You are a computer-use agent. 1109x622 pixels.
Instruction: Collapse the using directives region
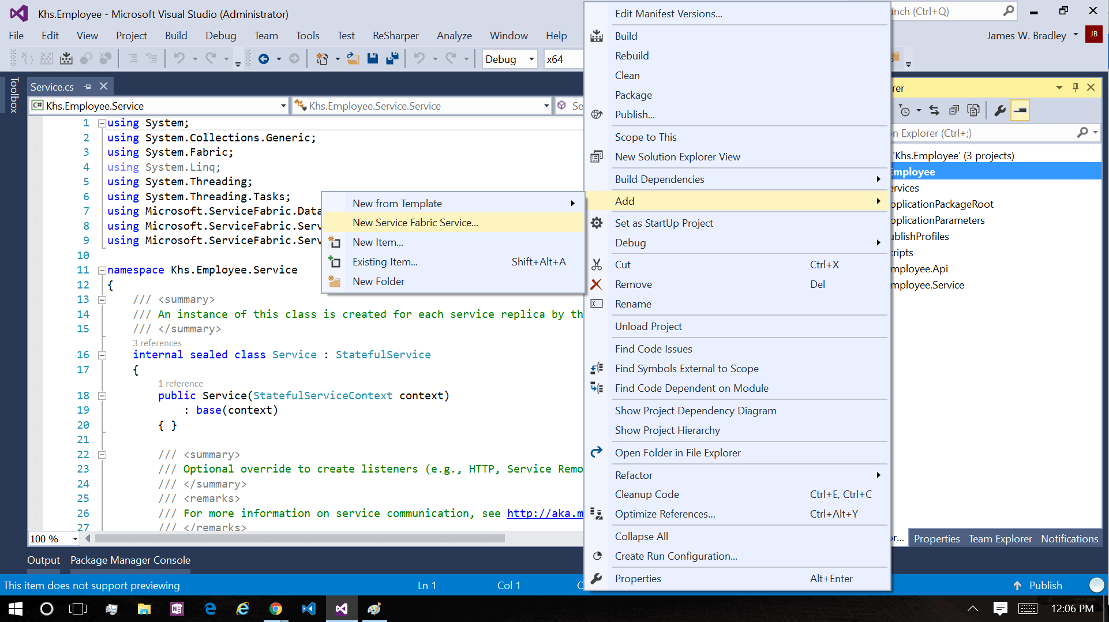coord(102,123)
